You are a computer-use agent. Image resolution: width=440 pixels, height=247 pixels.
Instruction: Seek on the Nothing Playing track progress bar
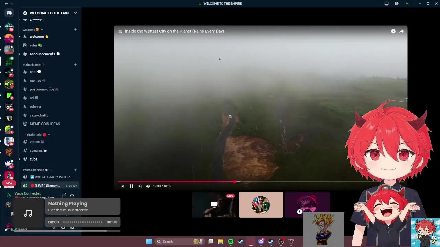(x=82, y=222)
